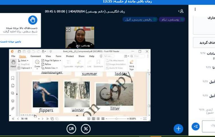Click Image Annotation in the ribbon

(x=116, y=64)
